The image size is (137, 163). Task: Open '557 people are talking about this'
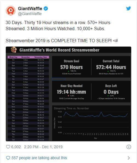tap(39, 158)
